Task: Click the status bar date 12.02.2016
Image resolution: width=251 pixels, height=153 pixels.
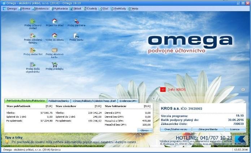Action: tap(241, 150)
